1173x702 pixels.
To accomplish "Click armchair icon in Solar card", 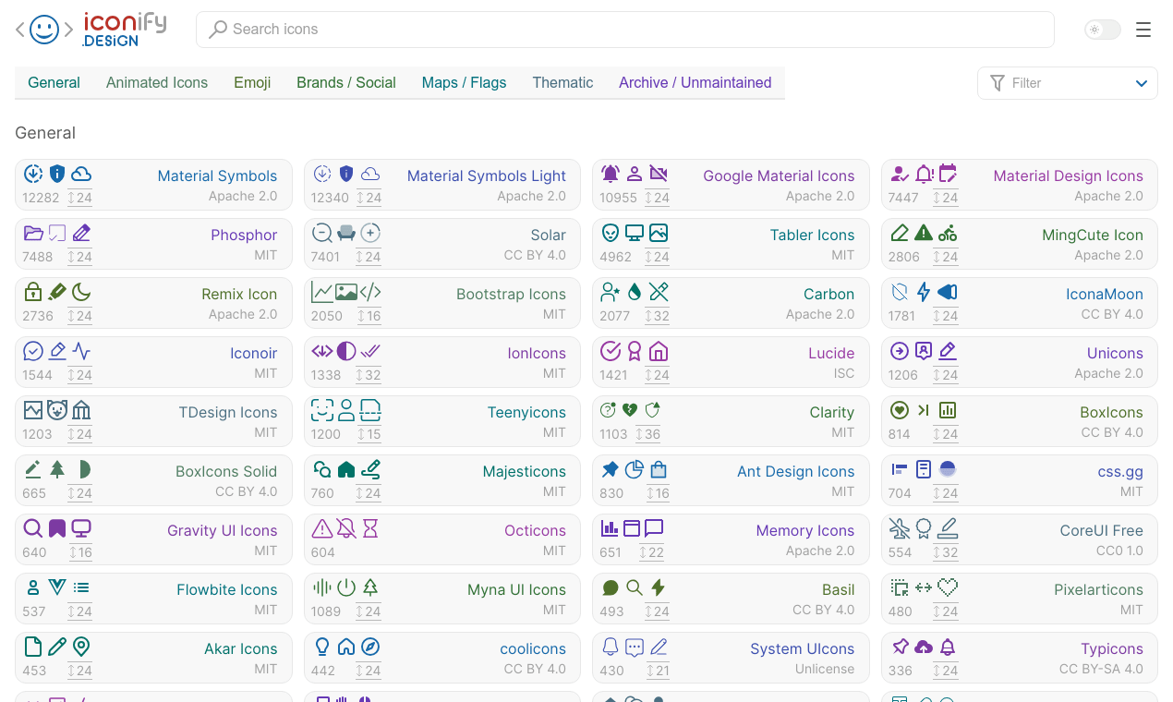I will pyautogui.click(x=346, y=233).
